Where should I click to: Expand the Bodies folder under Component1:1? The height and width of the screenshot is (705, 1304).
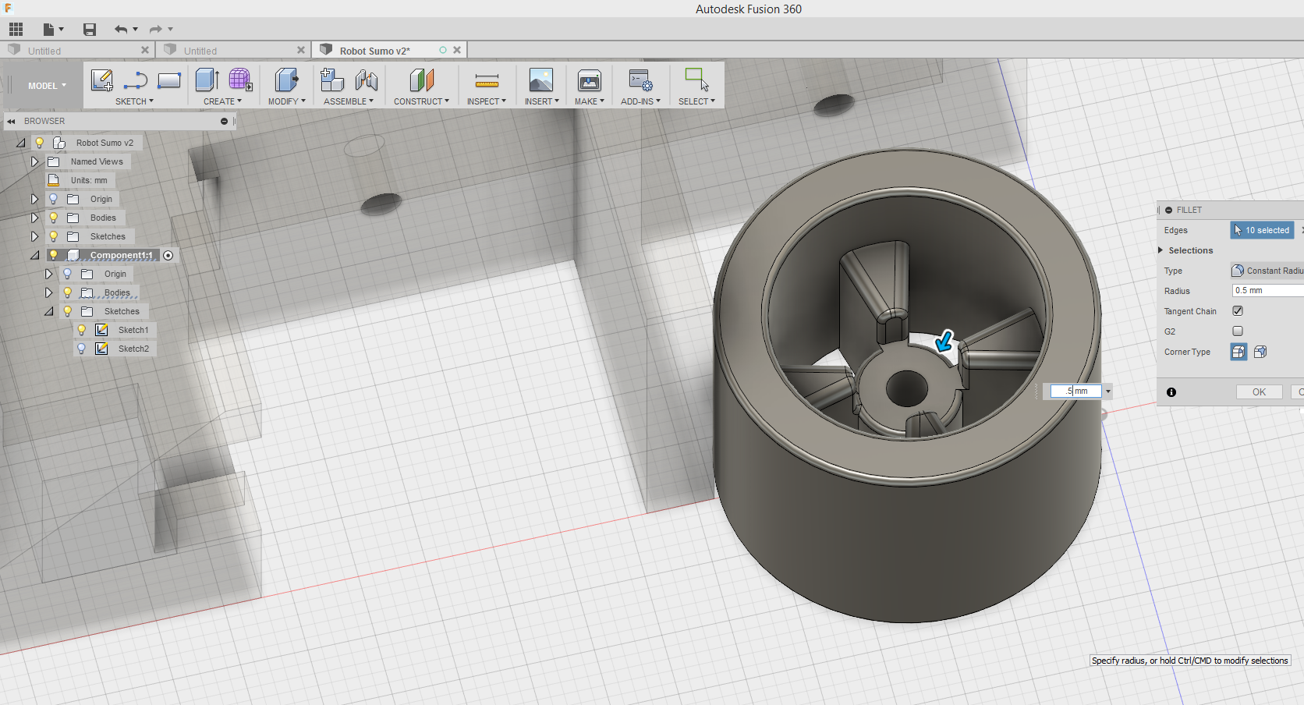click(49, 292)
